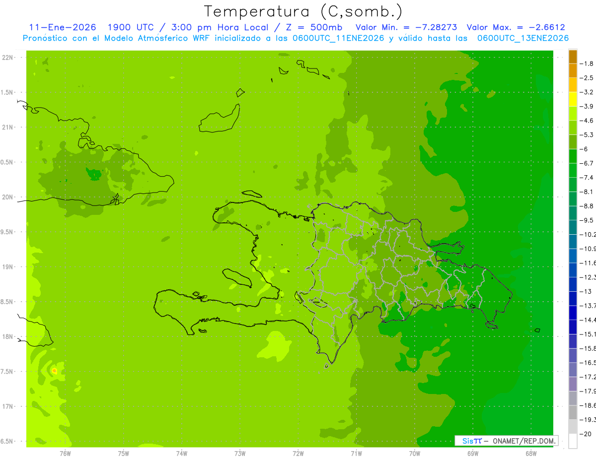The image size is (596, 460).
Task: Pick the dark blue swatch between -13 and -13.7
Action: point(573,298)
